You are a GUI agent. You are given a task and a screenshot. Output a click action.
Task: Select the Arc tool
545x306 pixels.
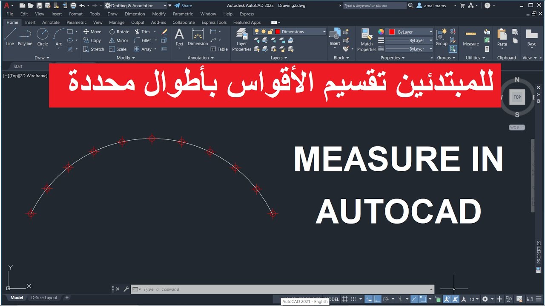coord(59,37)
